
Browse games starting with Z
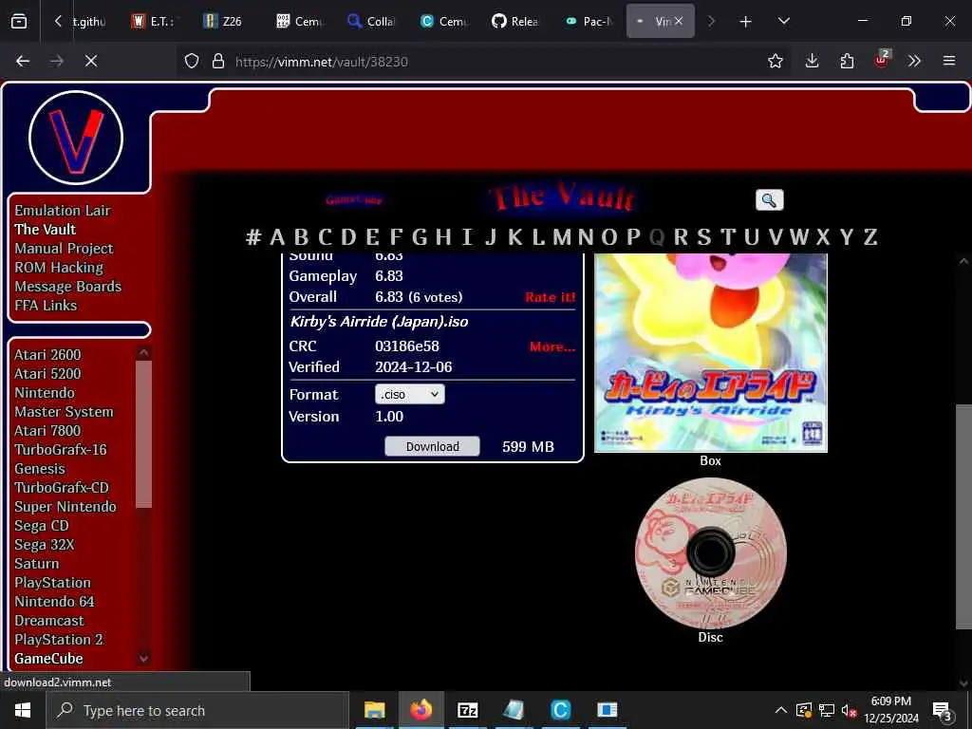(x=870, y=236)
